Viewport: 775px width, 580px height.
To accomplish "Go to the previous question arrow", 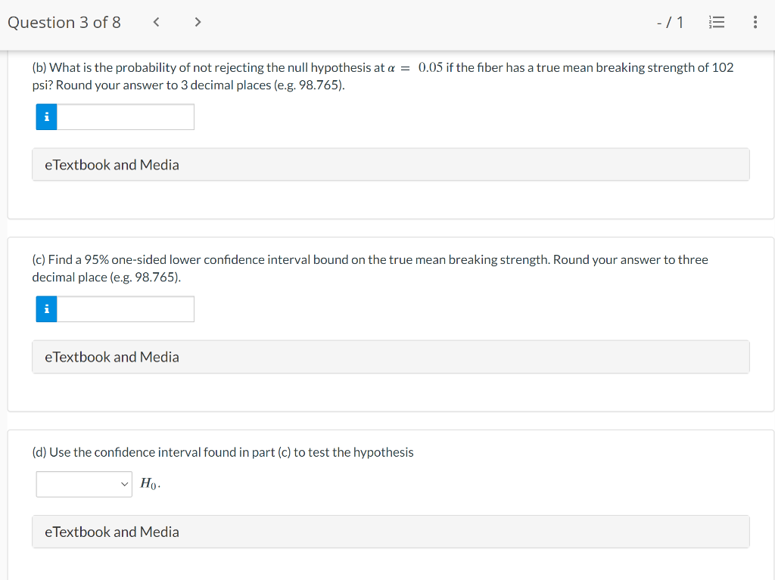I will pos(156,22).
